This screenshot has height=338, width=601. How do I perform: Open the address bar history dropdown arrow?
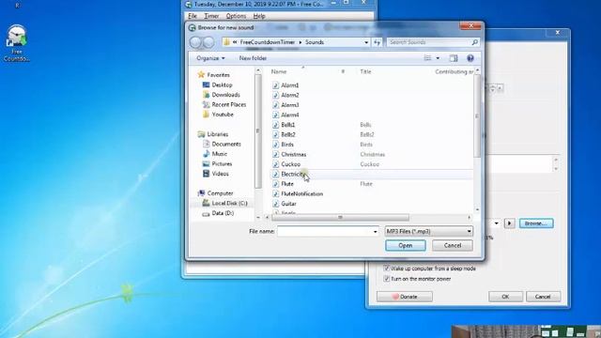366,42
